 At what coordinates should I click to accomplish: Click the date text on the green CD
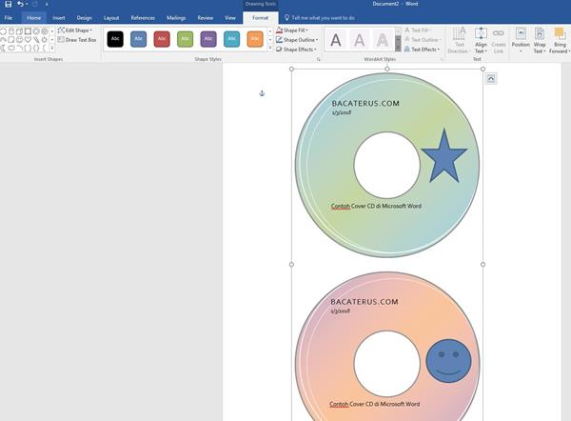(342, 112)
